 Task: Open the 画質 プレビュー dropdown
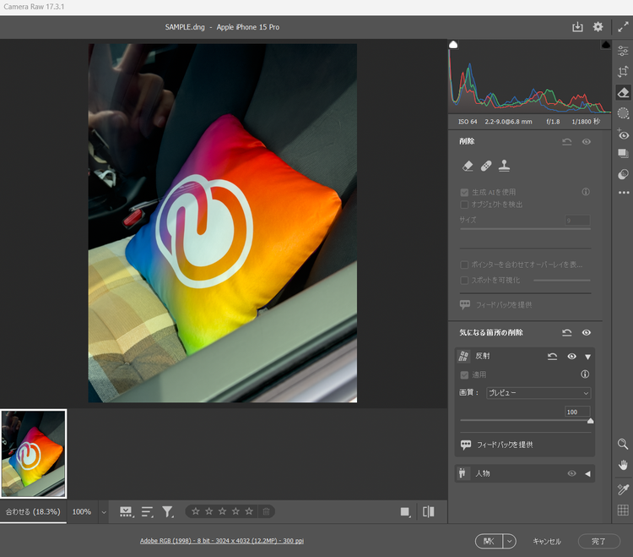(x=538, y=393)
